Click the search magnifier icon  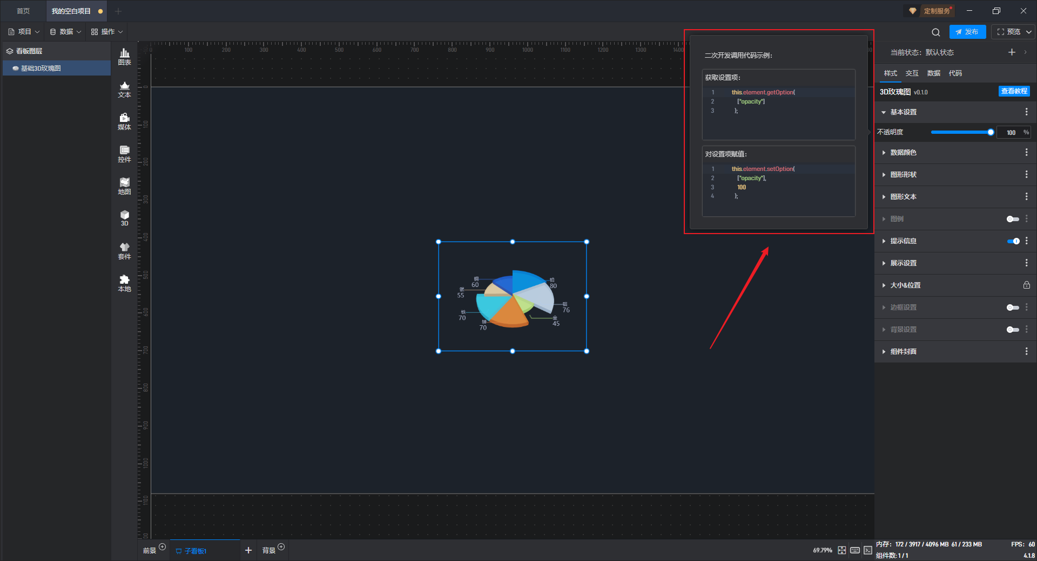coord(936,32)
